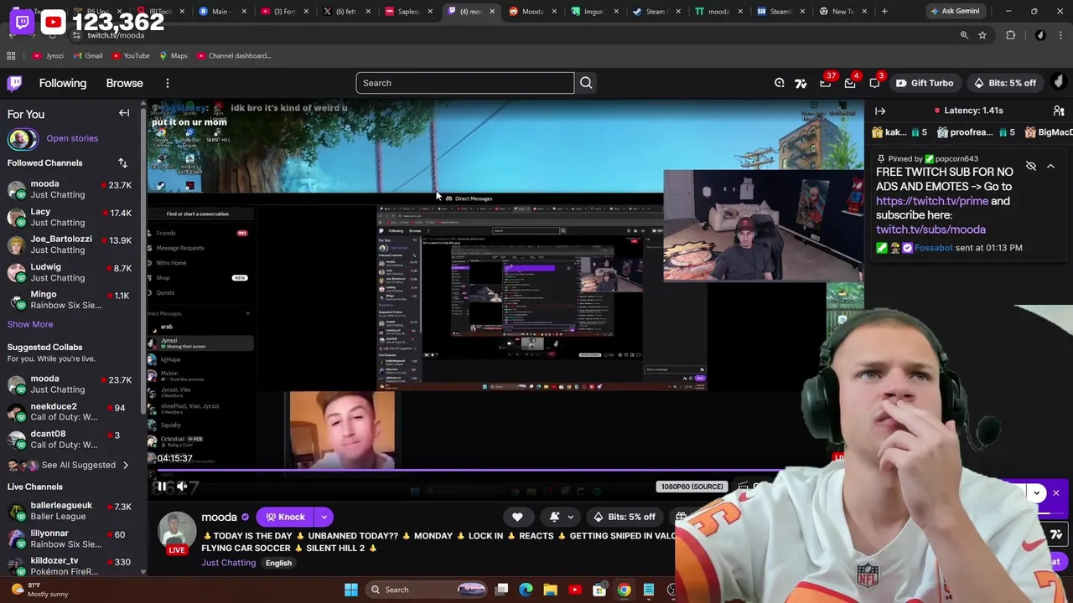Open notifications bell with 37 badge
Screen dimensions: 1073x603
826,83
